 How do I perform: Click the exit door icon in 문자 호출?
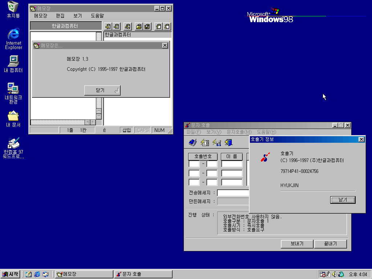point(229,142)
